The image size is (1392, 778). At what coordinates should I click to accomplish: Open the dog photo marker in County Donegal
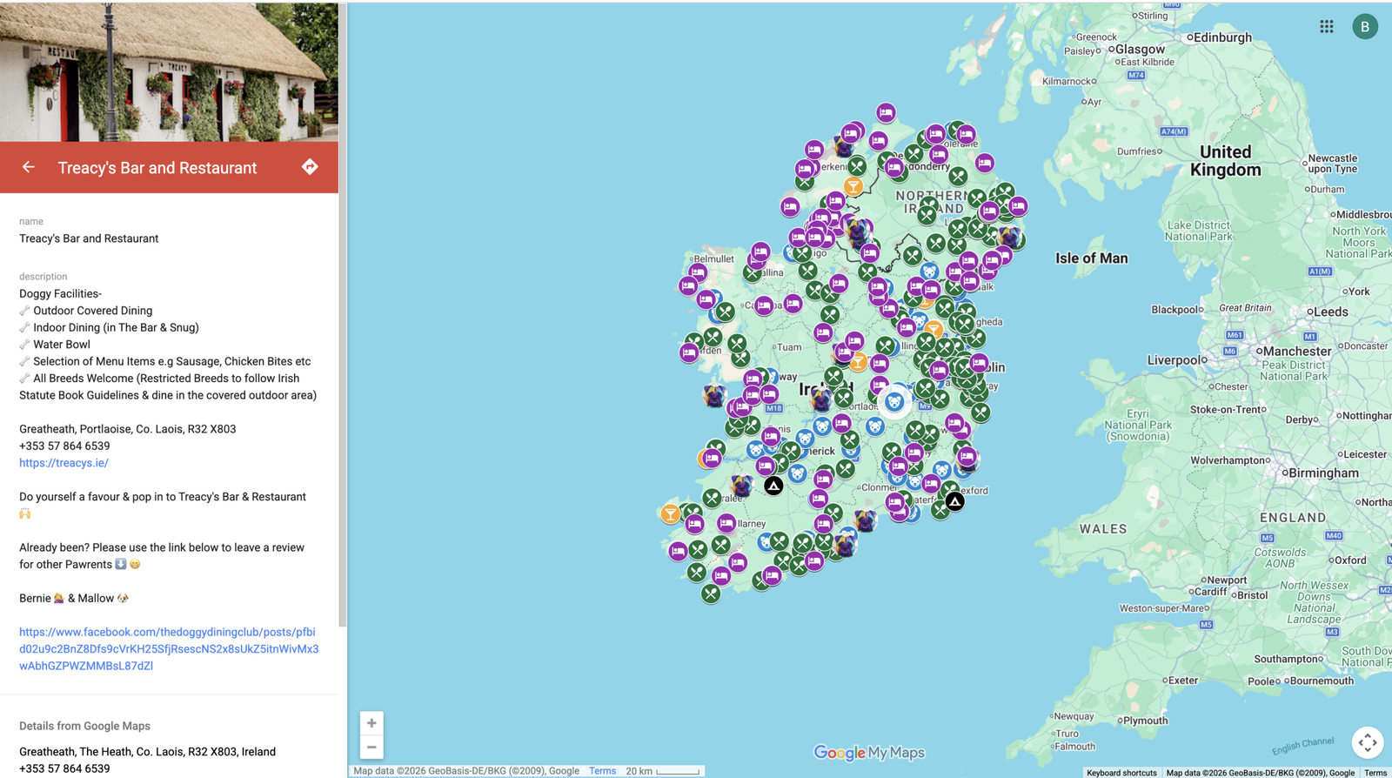coord(843,145)
